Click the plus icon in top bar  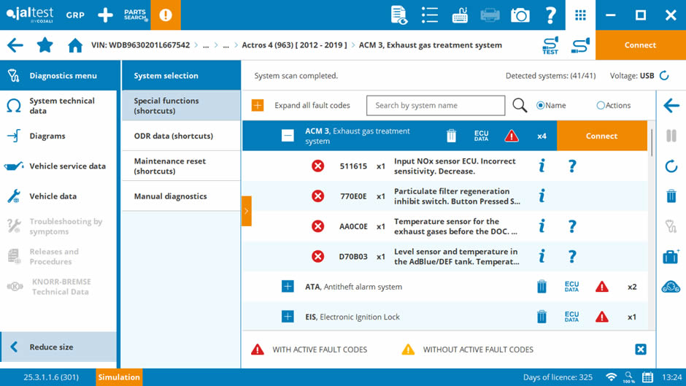pyautogui.click(x=105, y=15)
